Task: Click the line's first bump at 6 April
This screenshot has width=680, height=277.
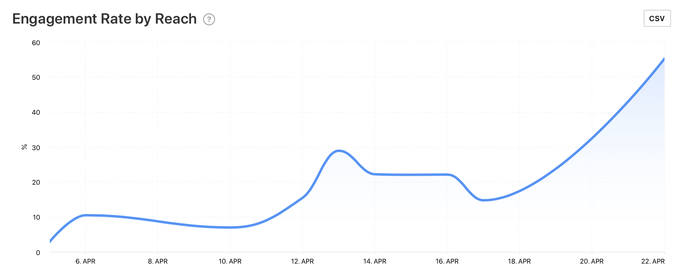Action: coord(85,215)
